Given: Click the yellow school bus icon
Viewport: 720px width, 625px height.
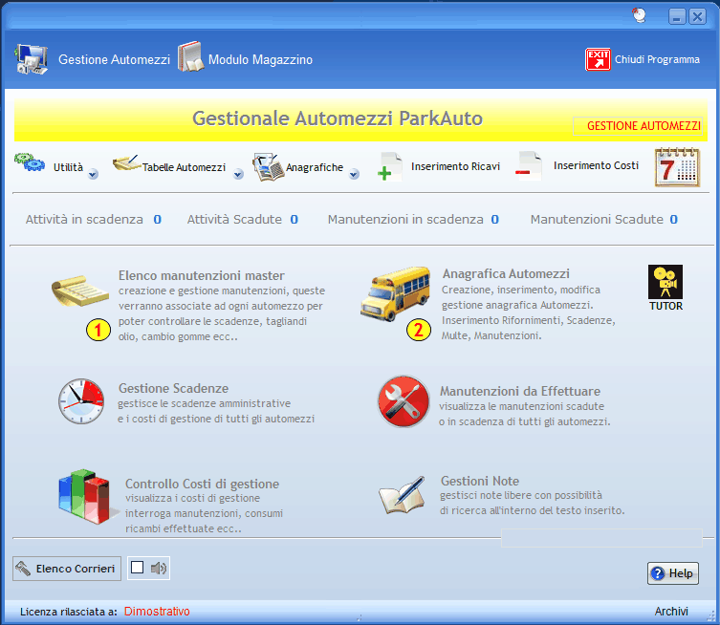Looking at the screenshot, I should pos(395,293).
